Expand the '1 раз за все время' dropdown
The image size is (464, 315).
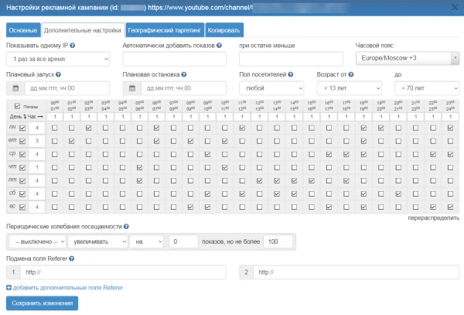(58, 59)
